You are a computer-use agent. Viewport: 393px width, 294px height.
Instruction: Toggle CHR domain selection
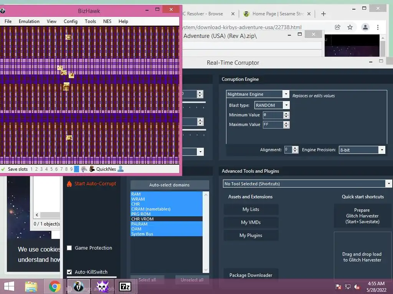point(167,204)
